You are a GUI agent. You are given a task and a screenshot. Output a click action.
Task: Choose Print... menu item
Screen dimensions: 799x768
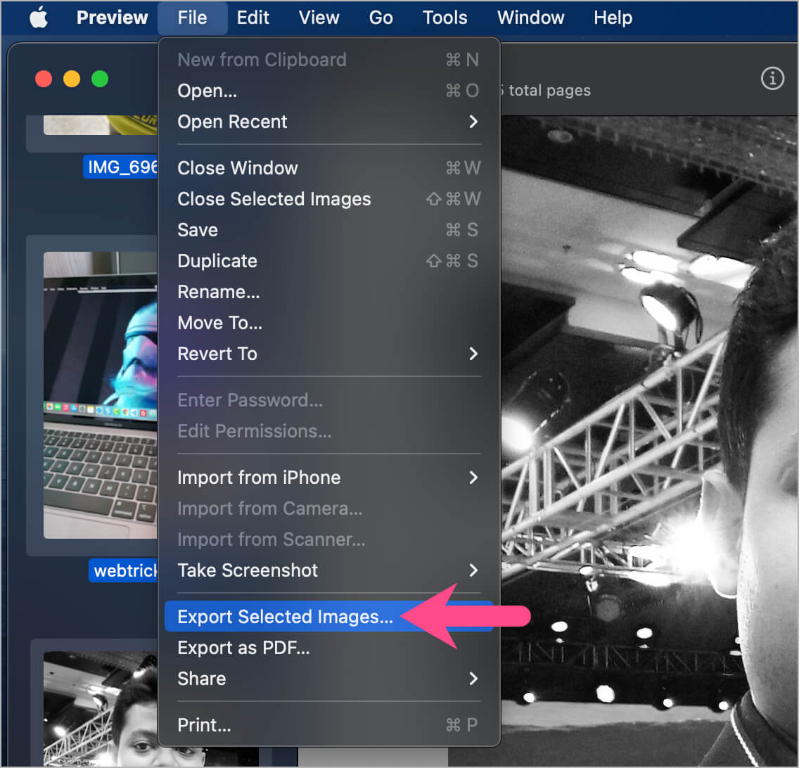[328, 725]
